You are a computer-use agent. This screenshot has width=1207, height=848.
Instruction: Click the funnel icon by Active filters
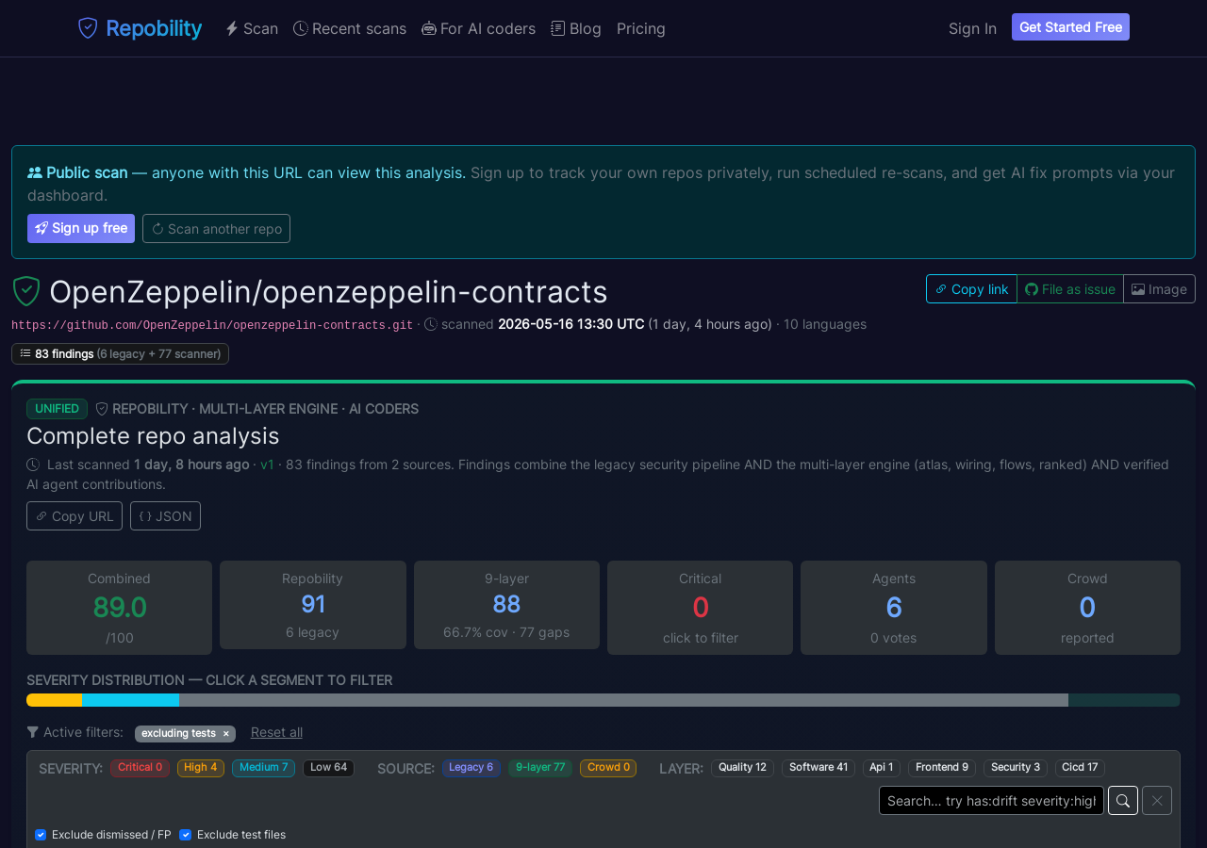click(33, 732)
